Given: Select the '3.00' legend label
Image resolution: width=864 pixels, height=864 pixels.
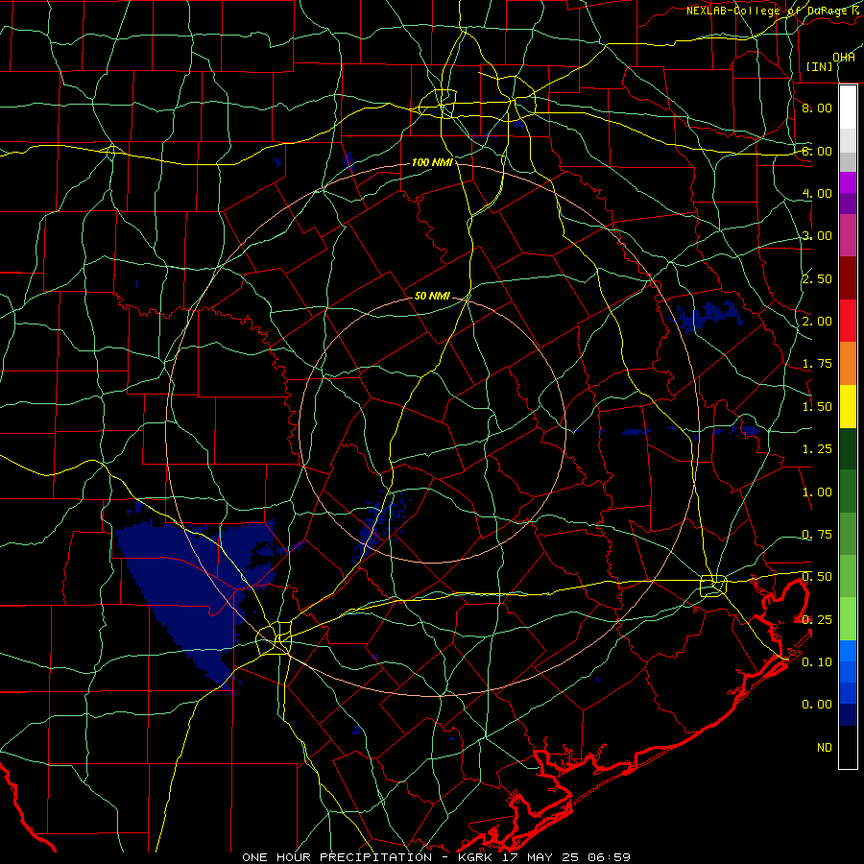Looking at the screenshot, I should coord(817,236).
